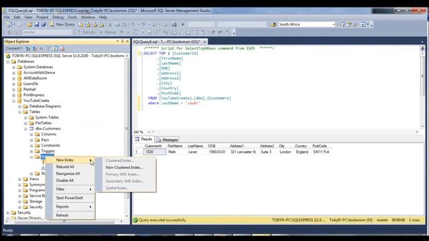Click the New Query button
This screenshot has width=429, height=241.
[x=62, y=25]
